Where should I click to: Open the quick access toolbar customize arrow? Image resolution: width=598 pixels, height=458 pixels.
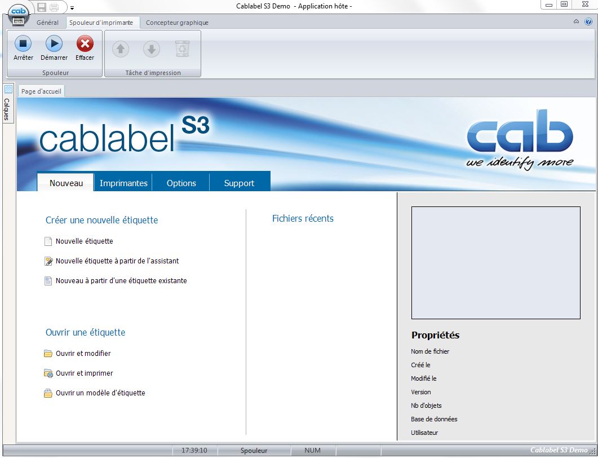[72, 8]
